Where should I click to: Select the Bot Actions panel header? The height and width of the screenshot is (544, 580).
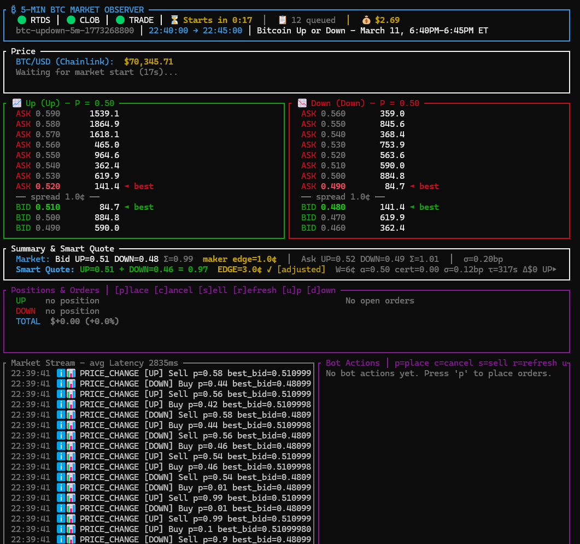[353, 362]
